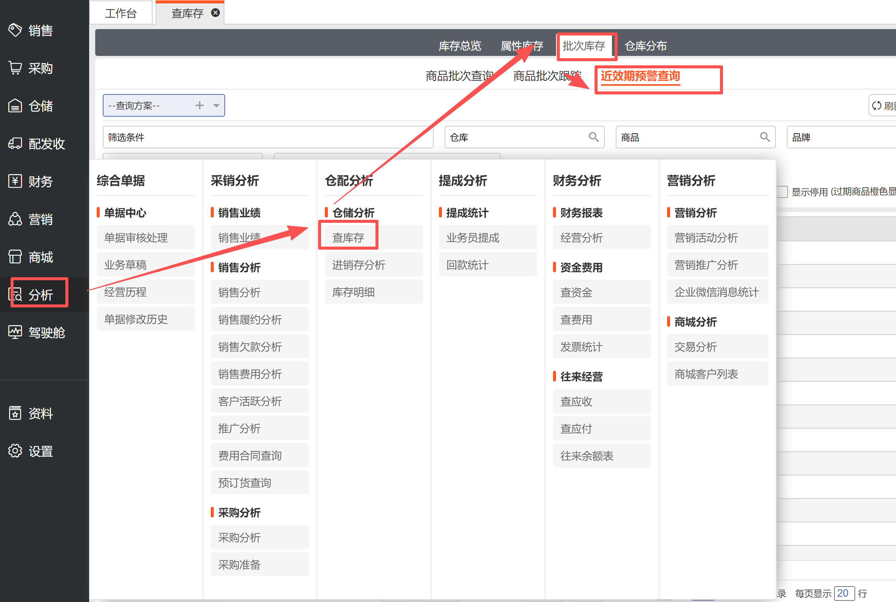
Task: Open 采购分析 menu entry
Action: pos(260,537)
